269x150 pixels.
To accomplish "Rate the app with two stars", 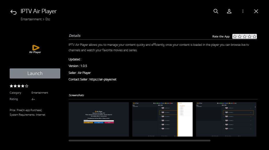I will click(240, 36).
